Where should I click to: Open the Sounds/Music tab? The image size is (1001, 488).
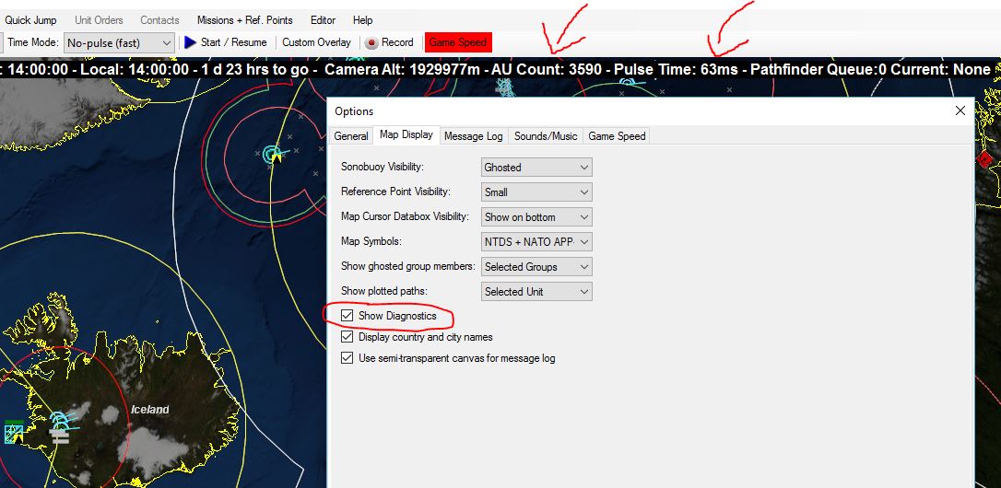click(546, 136)
